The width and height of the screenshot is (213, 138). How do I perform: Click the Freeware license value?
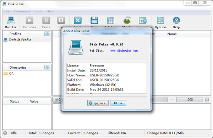tap(97, 66)
